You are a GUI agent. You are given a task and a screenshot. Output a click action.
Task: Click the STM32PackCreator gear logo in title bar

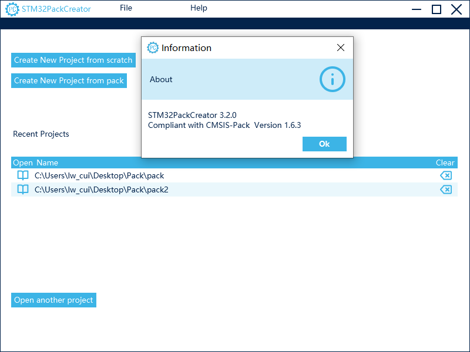(x=12, y=9)
